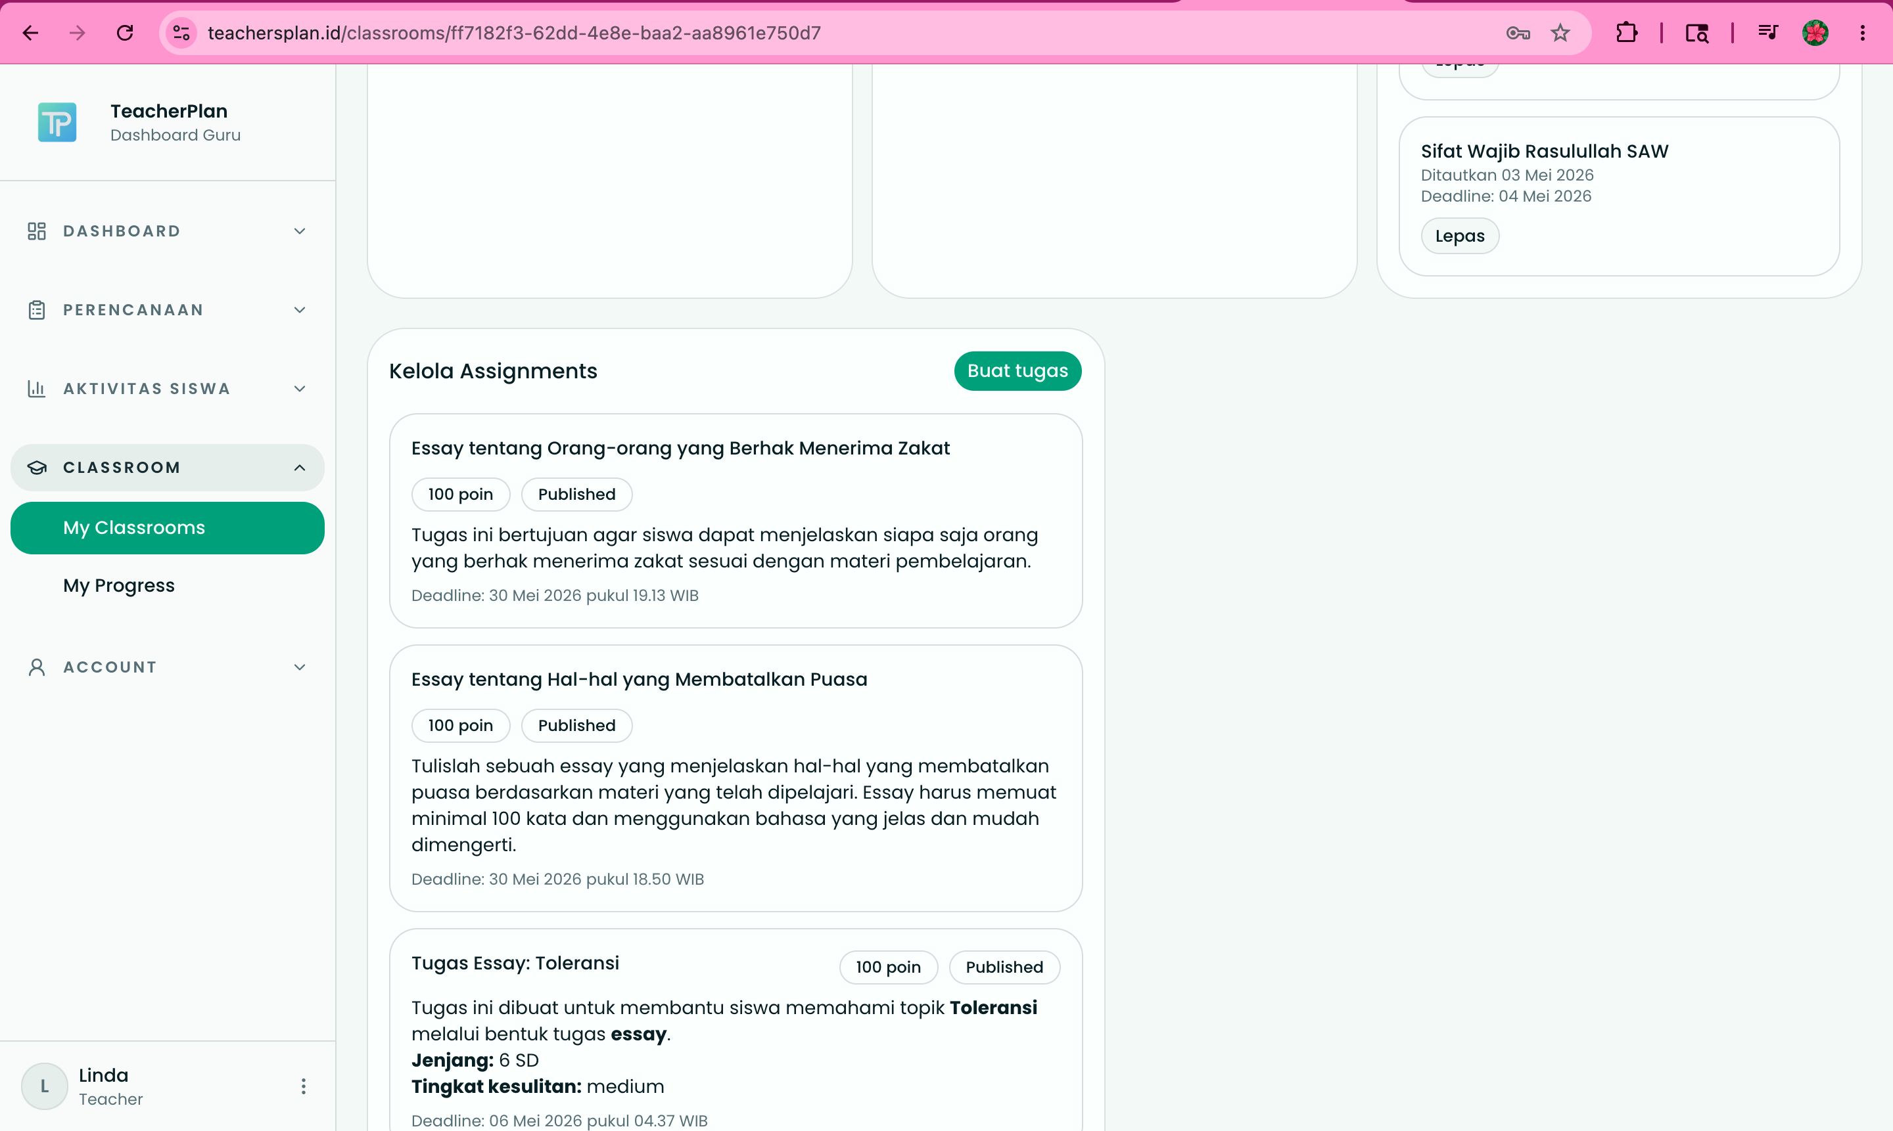
Task: Click the TeacherPlan TP logo
Action: [x=57, y=122]
